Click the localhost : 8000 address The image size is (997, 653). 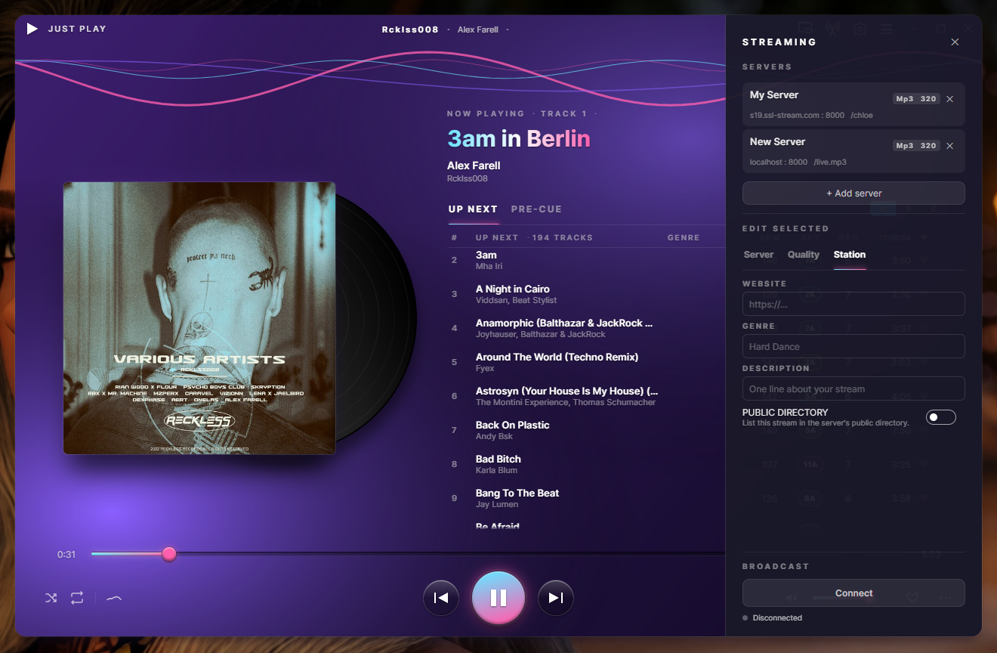[779, 162]
